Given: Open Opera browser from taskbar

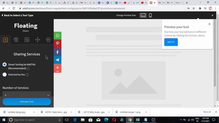Looking at the screenshot, I should 114,120.
